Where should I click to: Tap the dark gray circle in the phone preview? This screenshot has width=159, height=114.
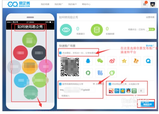tap(39, 53)
